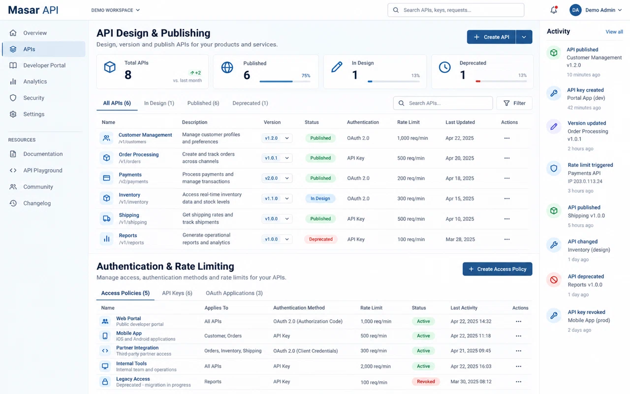Click the Mobile App phone icon
630x394 pixels.
pos(105,336)
